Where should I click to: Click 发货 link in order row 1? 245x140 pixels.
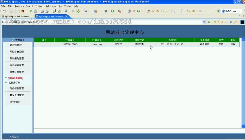coord(221,44)
